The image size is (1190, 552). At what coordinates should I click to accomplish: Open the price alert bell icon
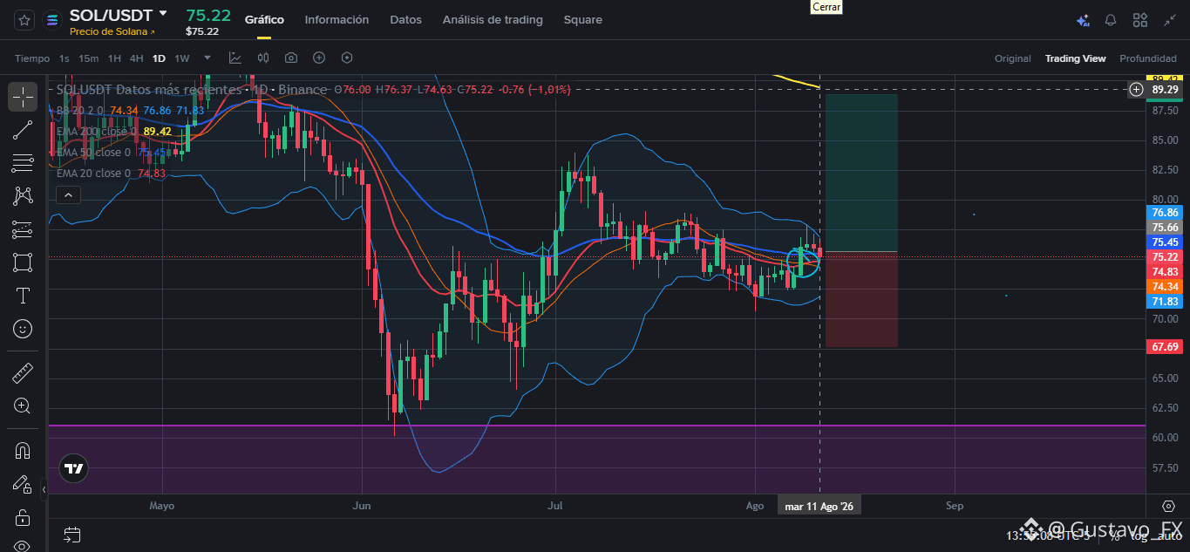1111,20
